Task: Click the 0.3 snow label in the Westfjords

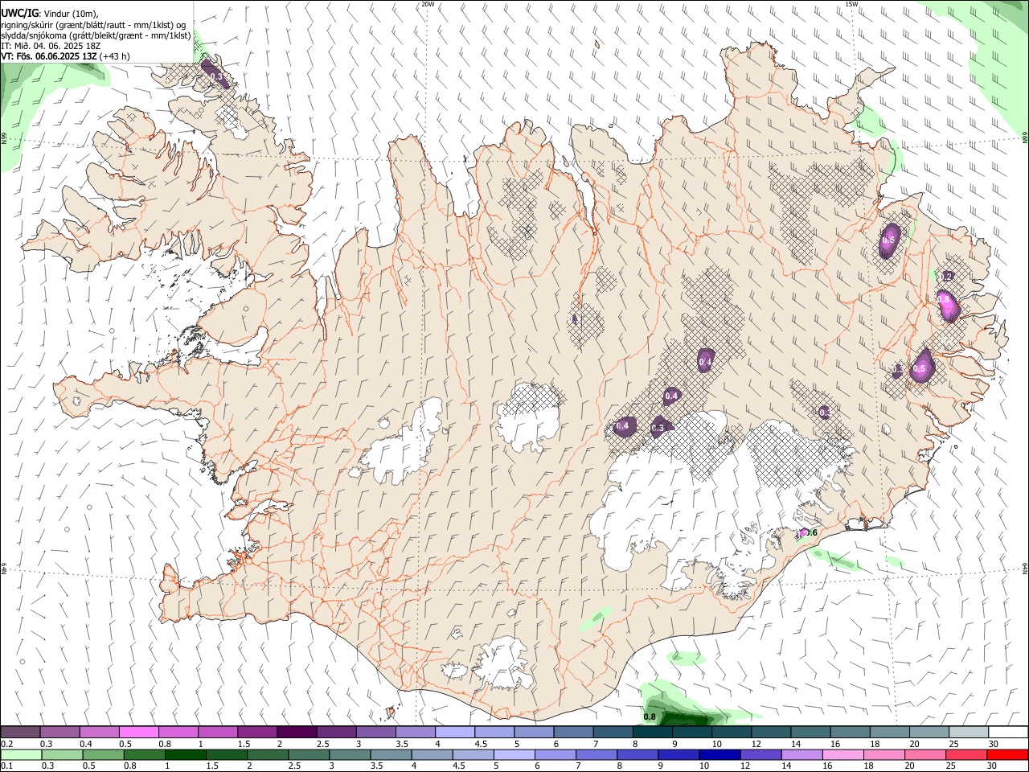Action: 215,76
